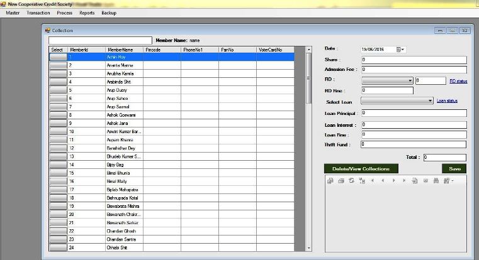The height and width of the screenshot is (260, 479).
Task: Click the binoculars find text icon
Action: click(436, 181)
